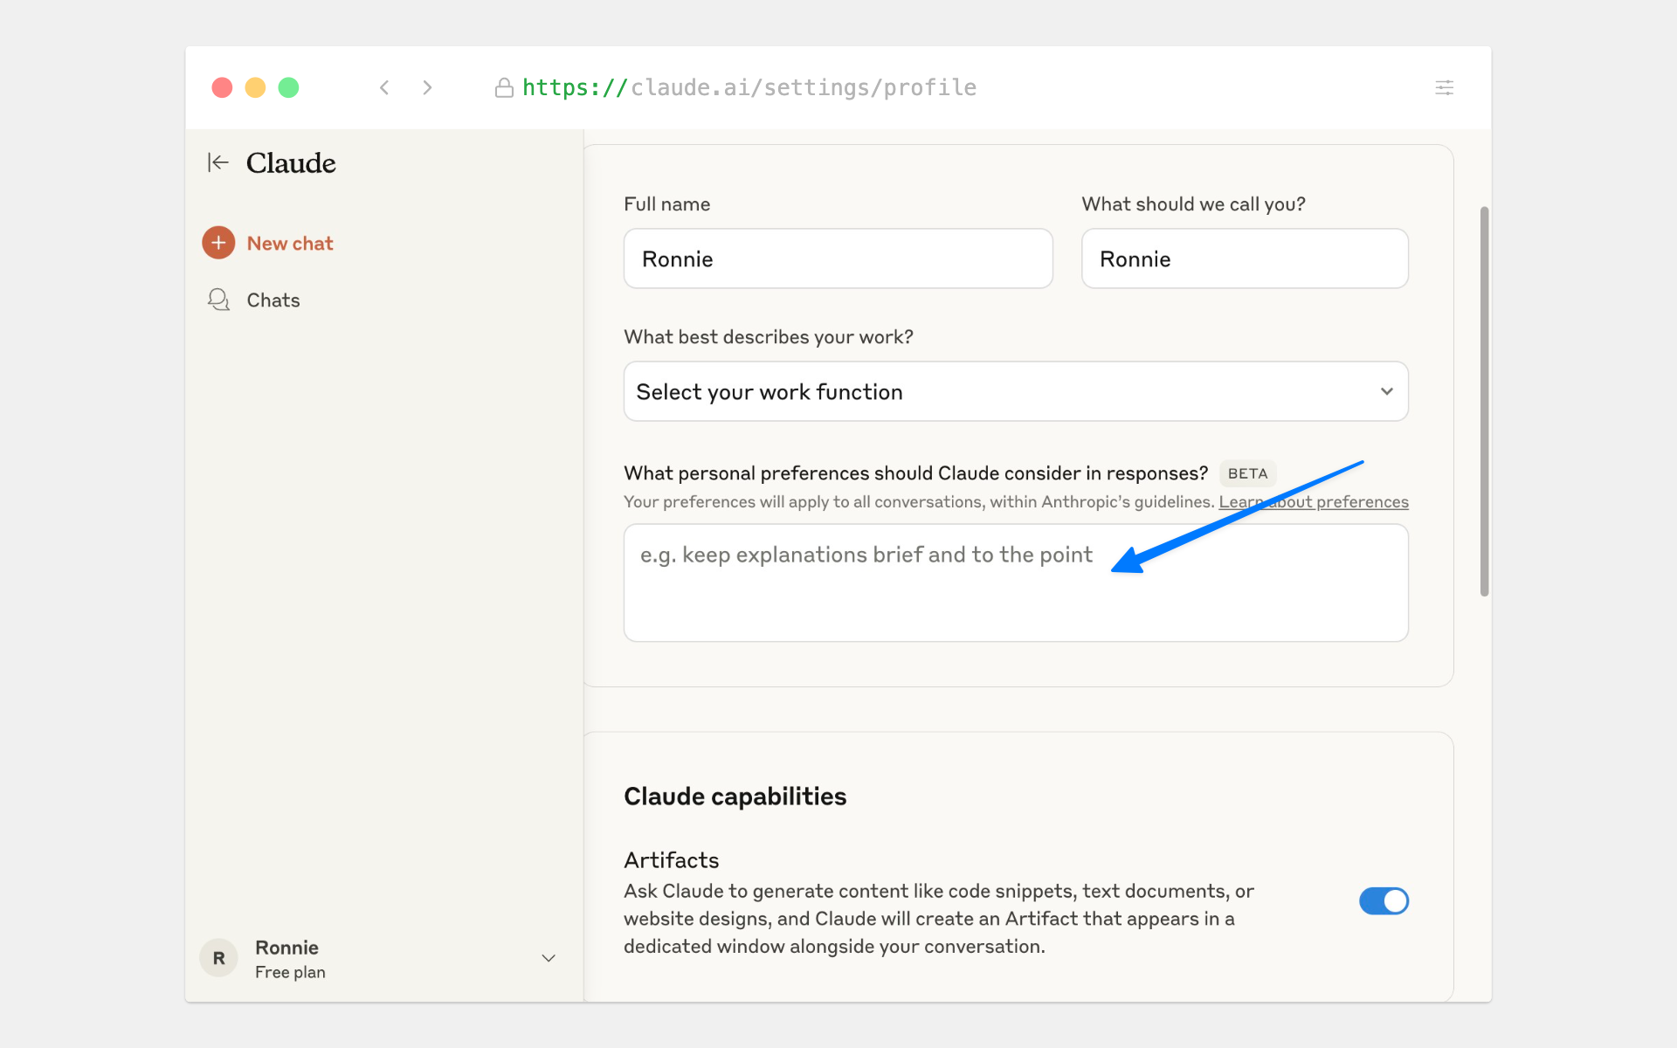Click the R avatar for Ronnie

pos(218,958)
